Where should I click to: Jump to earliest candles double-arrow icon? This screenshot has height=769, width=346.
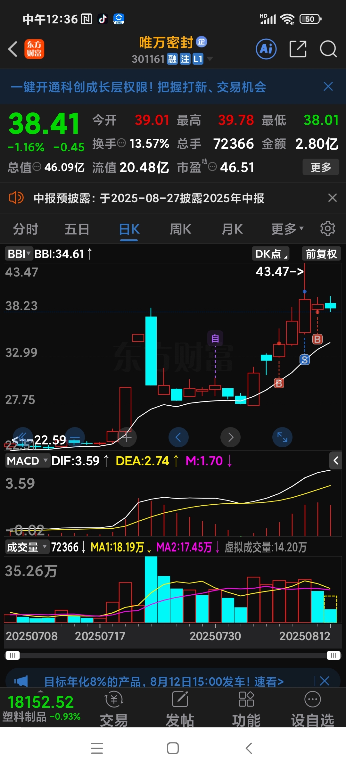tap(22, 437)
